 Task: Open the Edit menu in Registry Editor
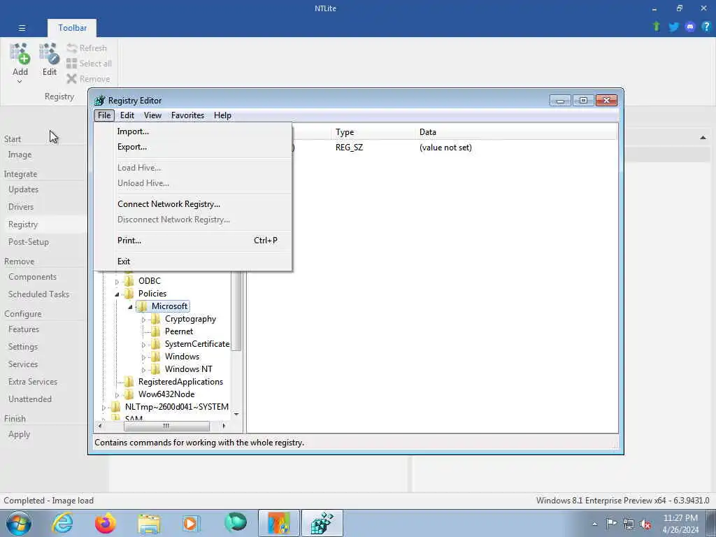(x=127, y=115)
